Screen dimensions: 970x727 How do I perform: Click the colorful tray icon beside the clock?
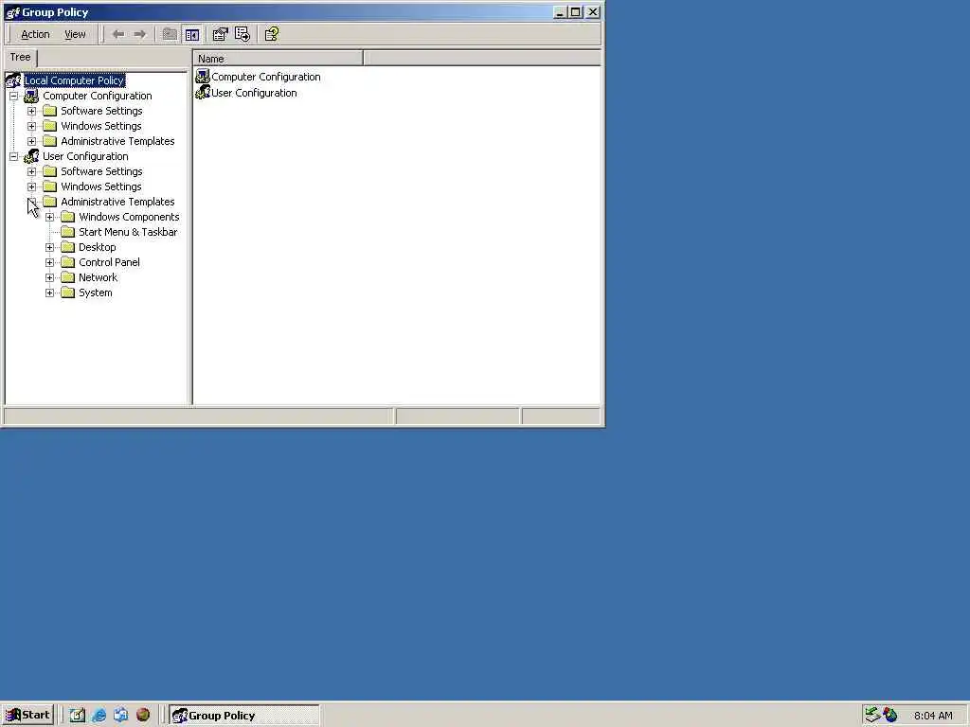coord(890,715)
